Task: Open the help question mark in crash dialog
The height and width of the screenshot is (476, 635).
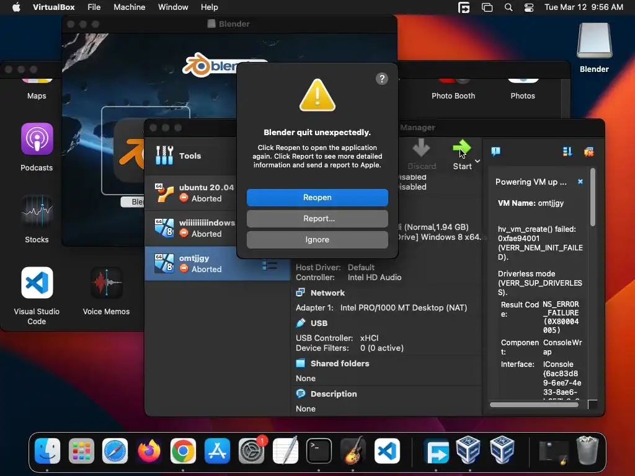Action: pyautogui.click(x=382, y=79)
